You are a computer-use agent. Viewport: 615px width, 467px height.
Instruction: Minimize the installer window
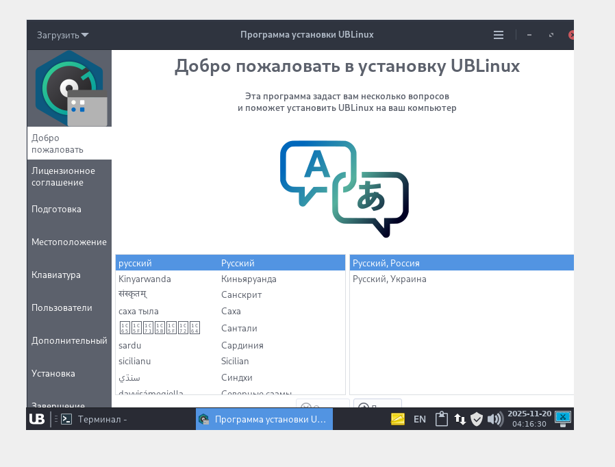click(x=529, y=35)
